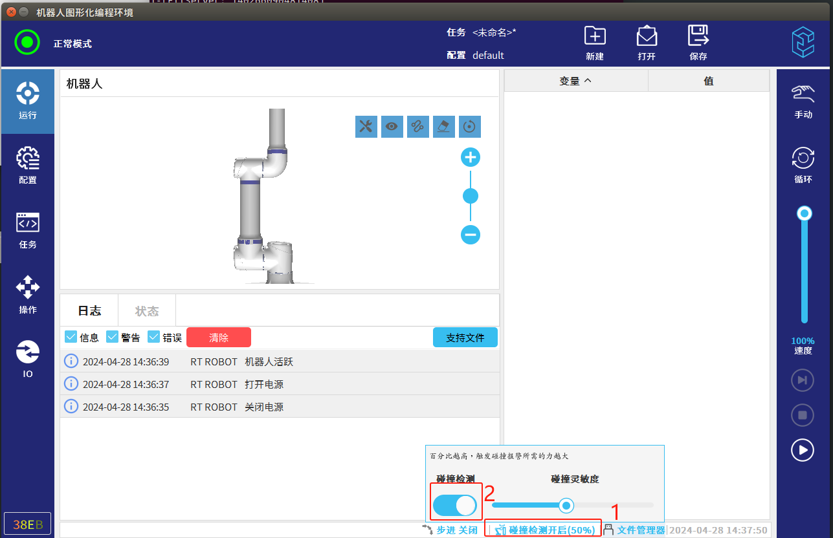Screen dimensions: 833x538
Task: Click the 新建 new task icon
Action: 594,43
